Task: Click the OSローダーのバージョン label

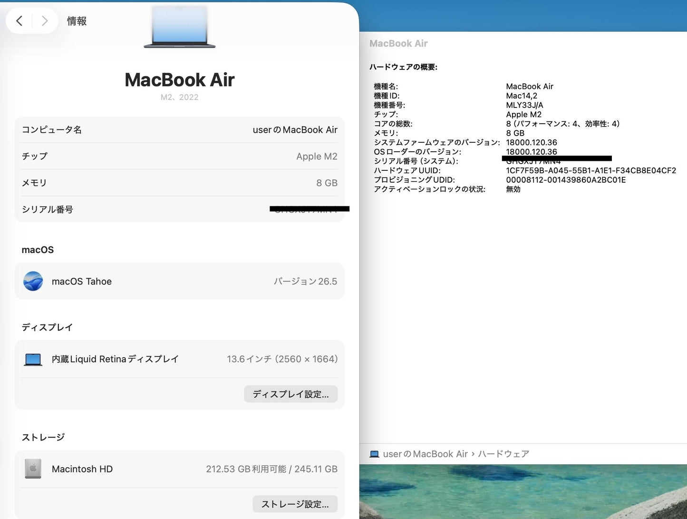Action: point(417,152)
